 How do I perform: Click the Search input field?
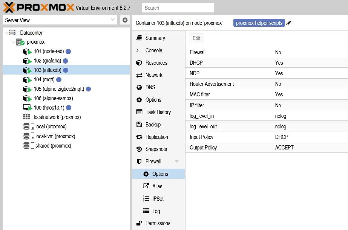coord(178,8)
